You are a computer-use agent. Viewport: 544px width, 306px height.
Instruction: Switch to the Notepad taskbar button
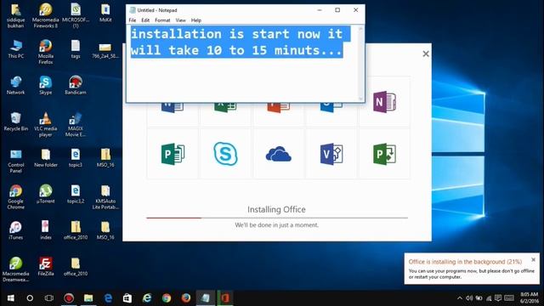click(x=206, y=298)
